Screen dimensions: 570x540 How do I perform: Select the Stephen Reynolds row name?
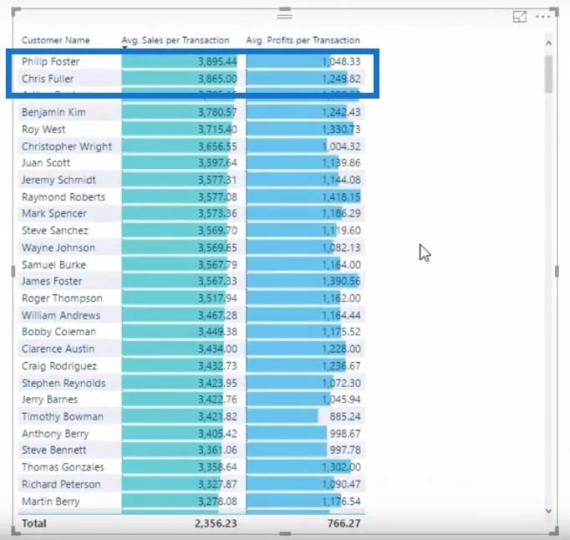pos(64,383)
